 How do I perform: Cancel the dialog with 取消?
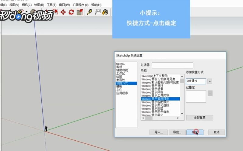pos(216,132)
